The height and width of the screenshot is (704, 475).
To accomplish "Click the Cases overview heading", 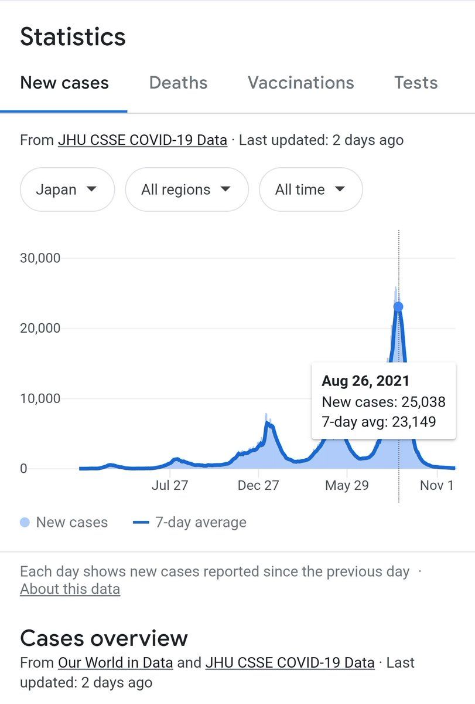I will click(x=104, y=638).
